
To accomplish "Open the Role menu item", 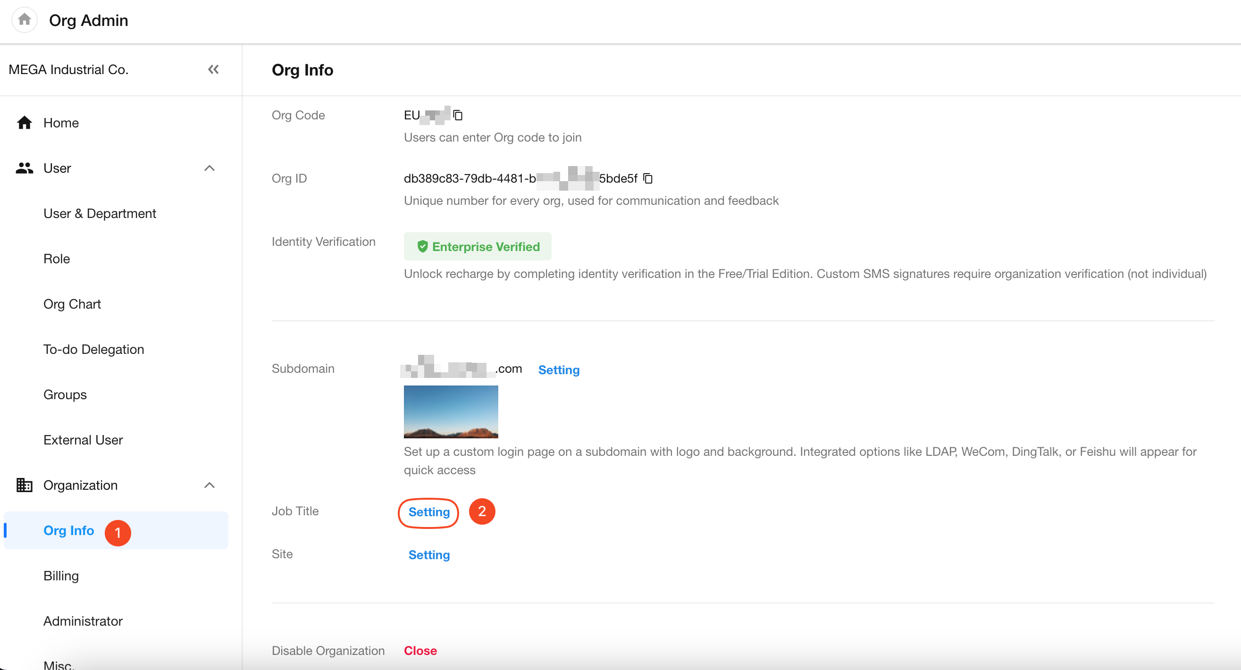I will 57,259.
